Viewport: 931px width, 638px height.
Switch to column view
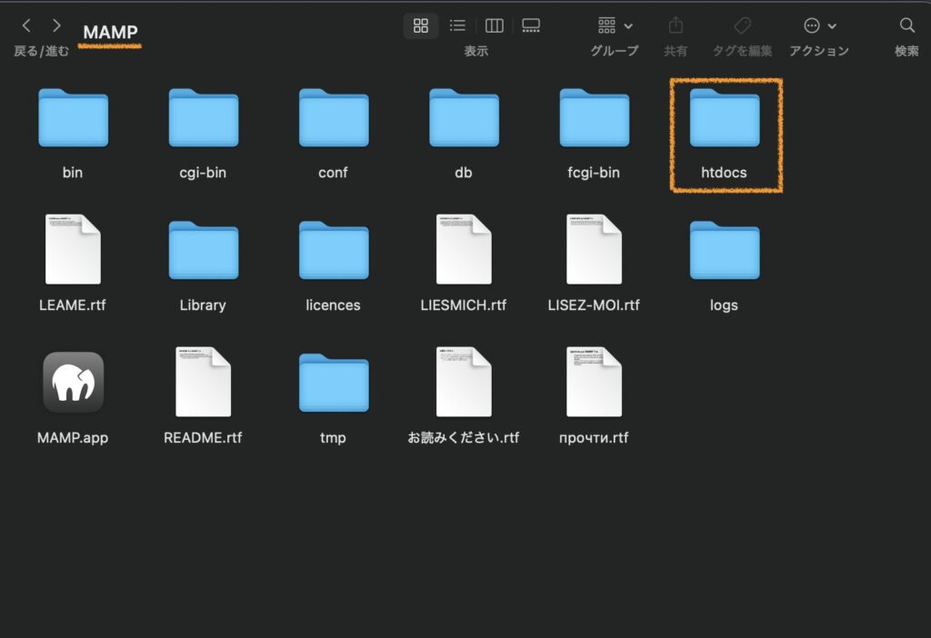click(494, 25)
